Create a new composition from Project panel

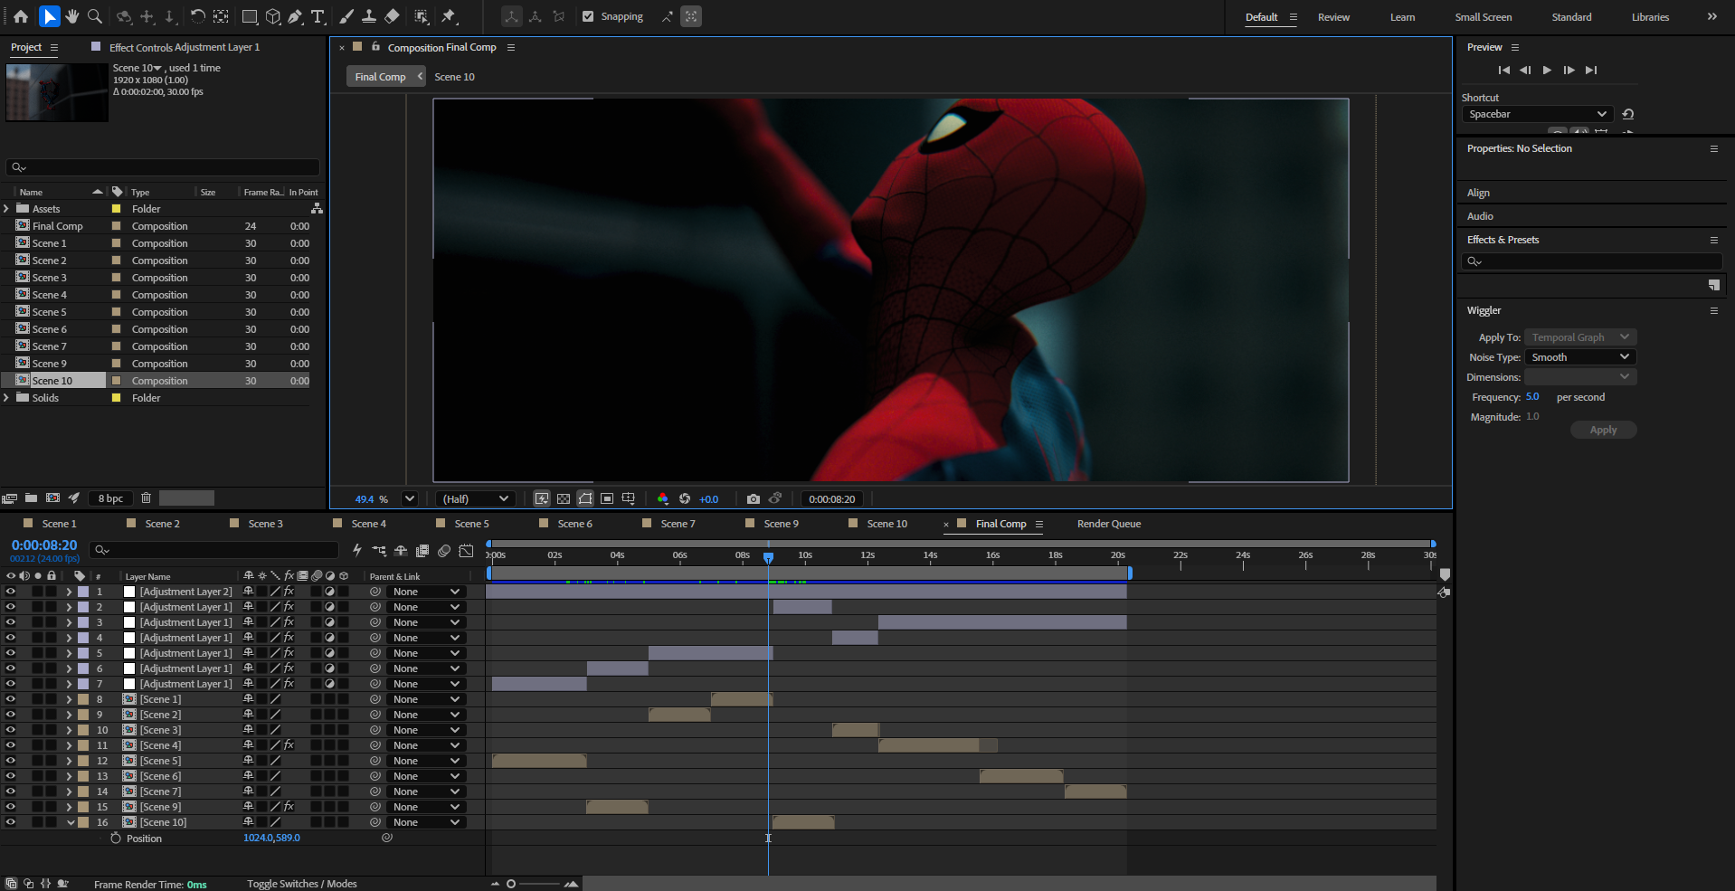coord(53,498)
